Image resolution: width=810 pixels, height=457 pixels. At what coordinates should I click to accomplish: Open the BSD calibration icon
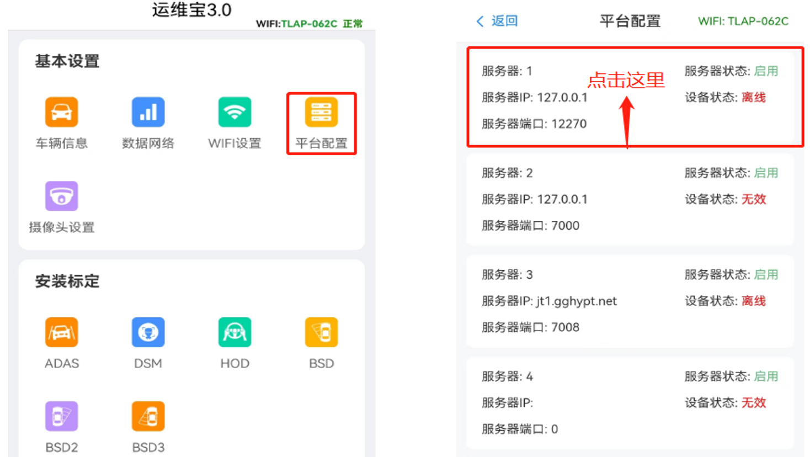tap(321, 333)
